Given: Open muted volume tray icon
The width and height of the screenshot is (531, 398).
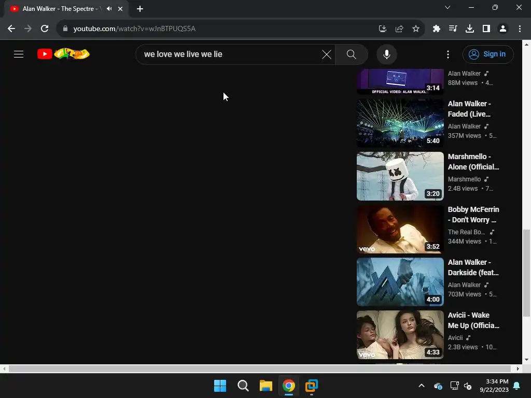Looking at the screenshot, I should coord(468,386).
